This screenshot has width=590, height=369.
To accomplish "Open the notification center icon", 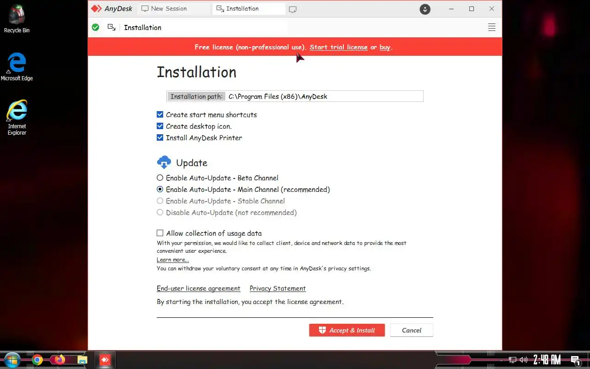I will pos(575,360).
